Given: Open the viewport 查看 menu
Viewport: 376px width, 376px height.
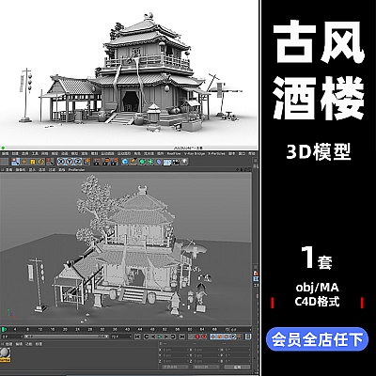Looking at the screenshot, I should [8, 169].
